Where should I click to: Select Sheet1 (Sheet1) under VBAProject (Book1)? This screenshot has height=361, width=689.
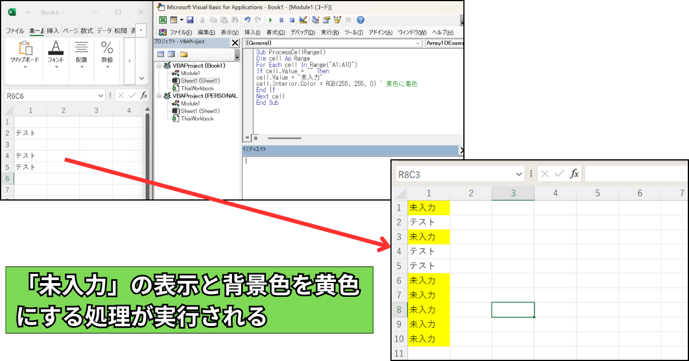200,81
